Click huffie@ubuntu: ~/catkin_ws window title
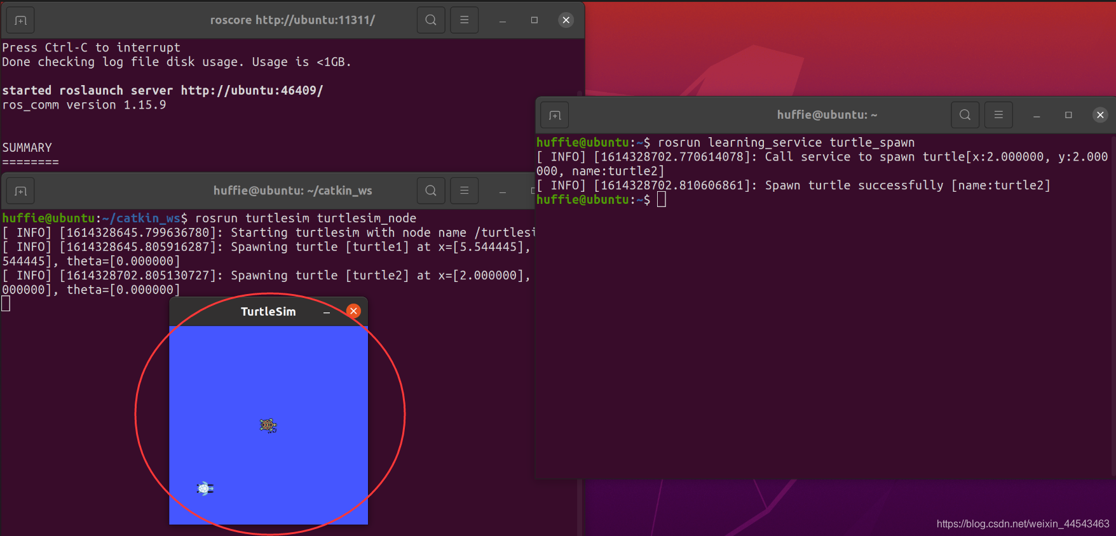The width and height of the screenshot is (1116, 536). (x=292, y=191)
